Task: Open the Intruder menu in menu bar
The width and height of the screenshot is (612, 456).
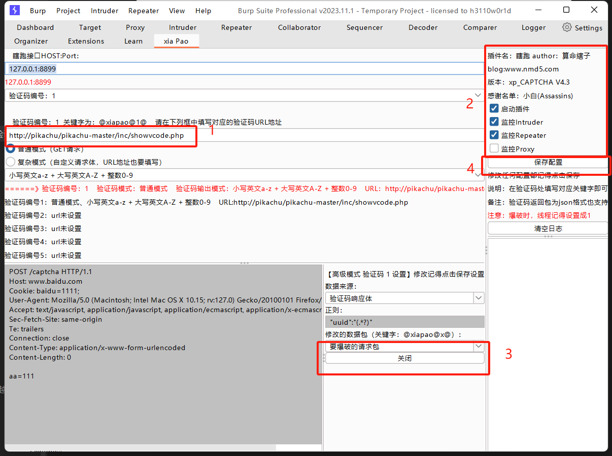Action: 105,11
